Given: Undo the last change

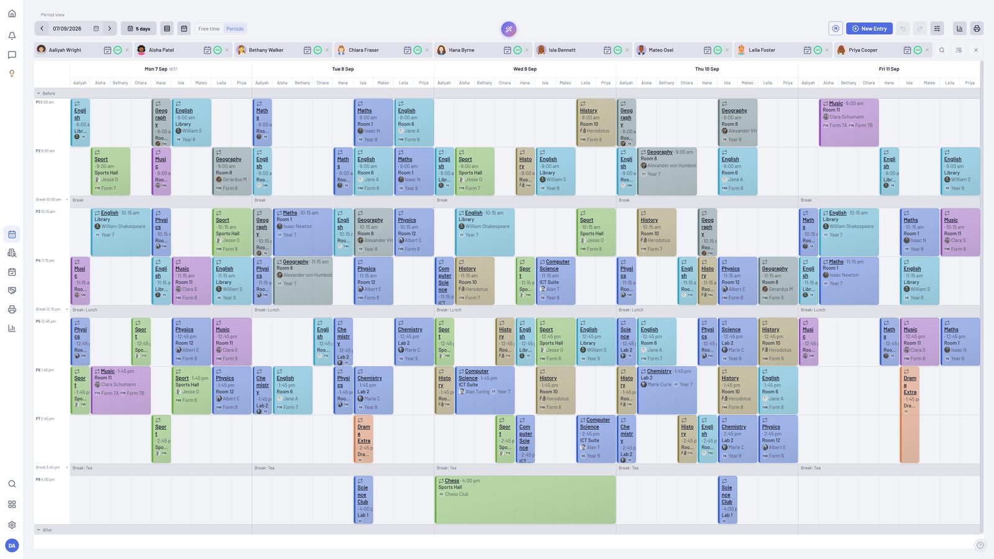Looking at the screenshot, I should tap(903, 29).
